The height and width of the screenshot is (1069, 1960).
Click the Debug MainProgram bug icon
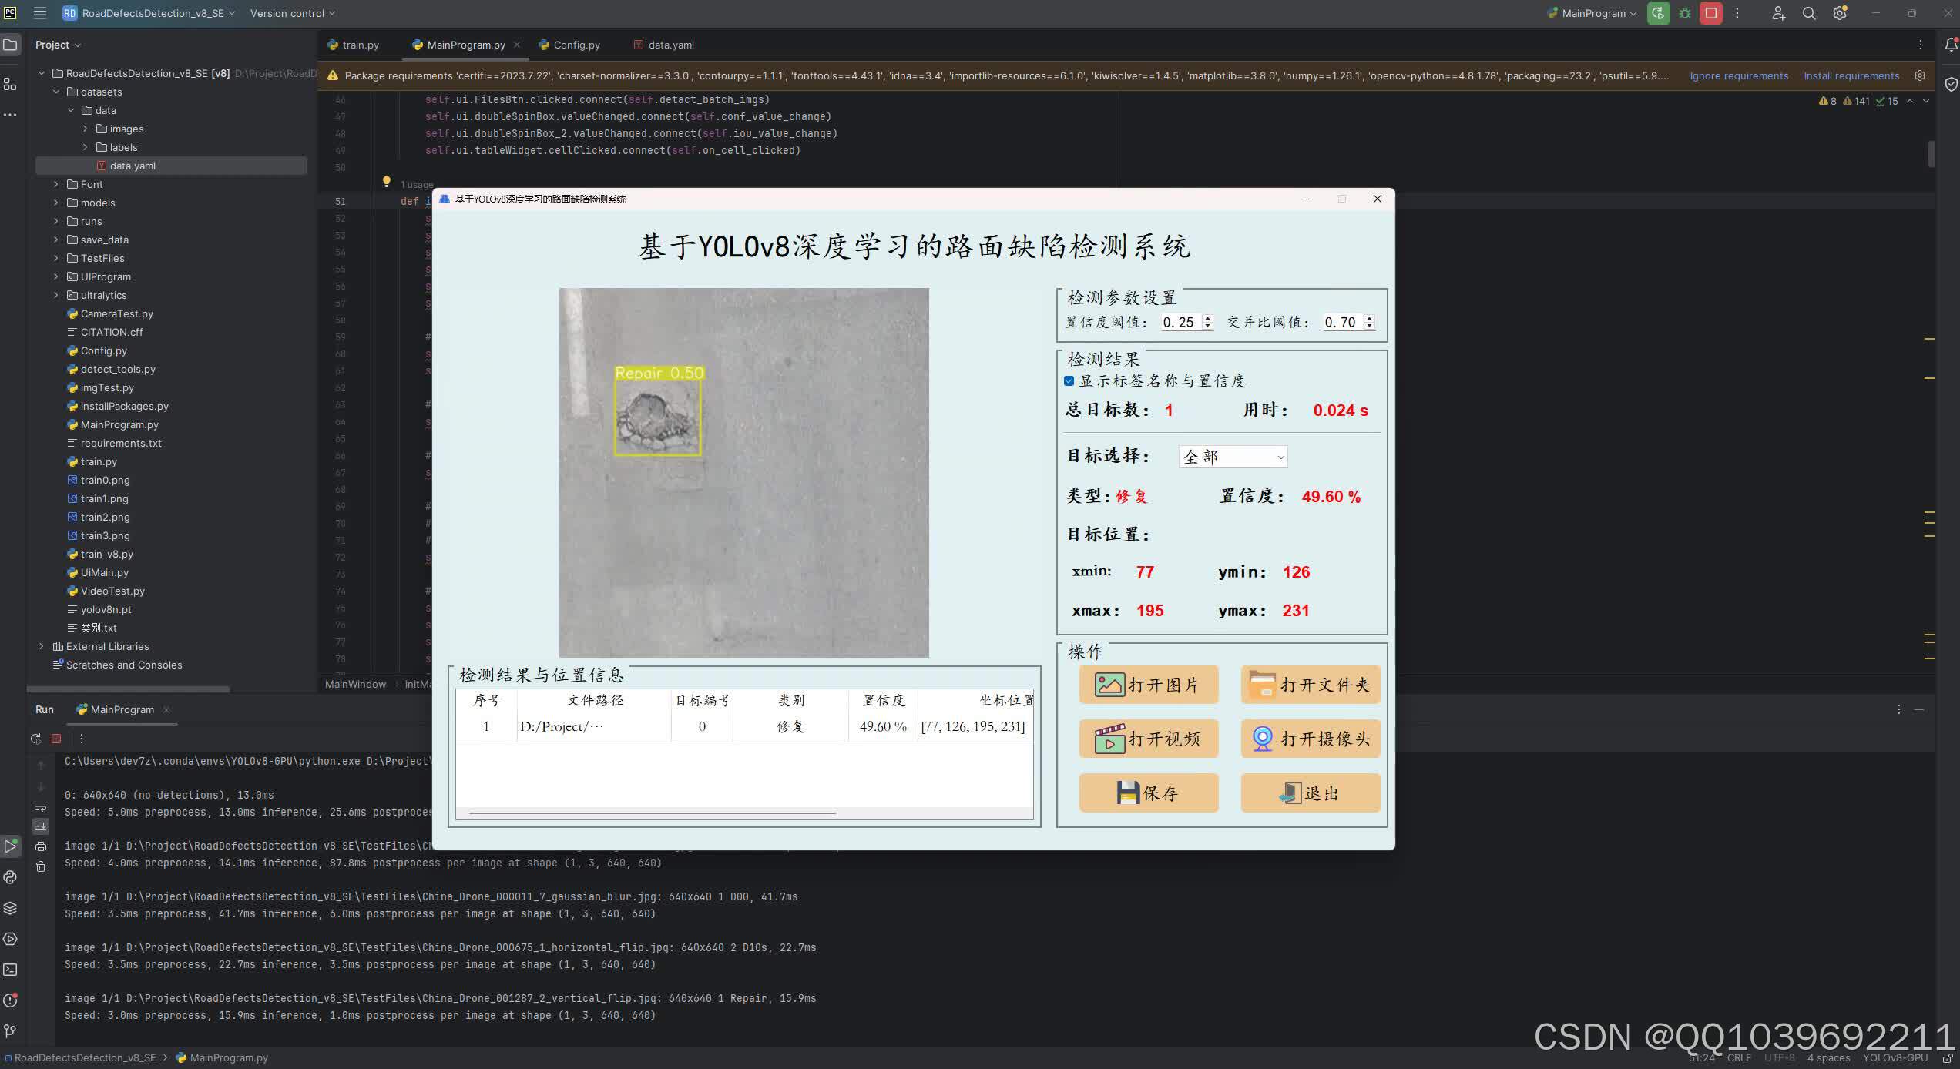(1685, 13)
